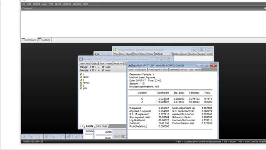Click the X coefficient value 1.023927
This screenshot has height=150, width=266.
pyautogui.click(x=164, y=102)
